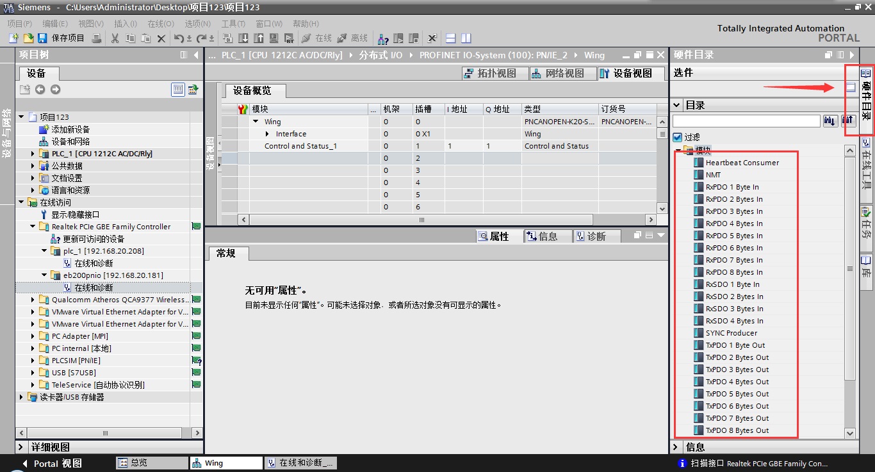Search downward in the hardware catalog
Image resolution: width=875 pixels, height=472 pixels.
830,120
